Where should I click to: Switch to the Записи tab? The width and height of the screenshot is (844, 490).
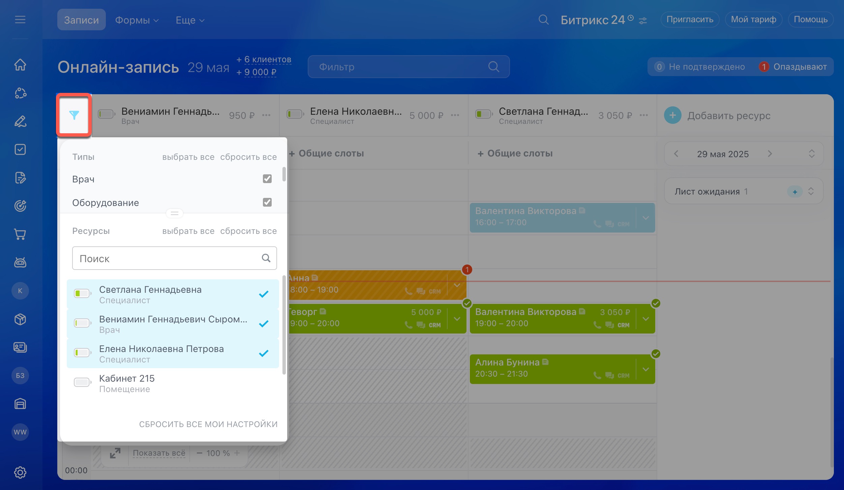click(x=81, y=20)
